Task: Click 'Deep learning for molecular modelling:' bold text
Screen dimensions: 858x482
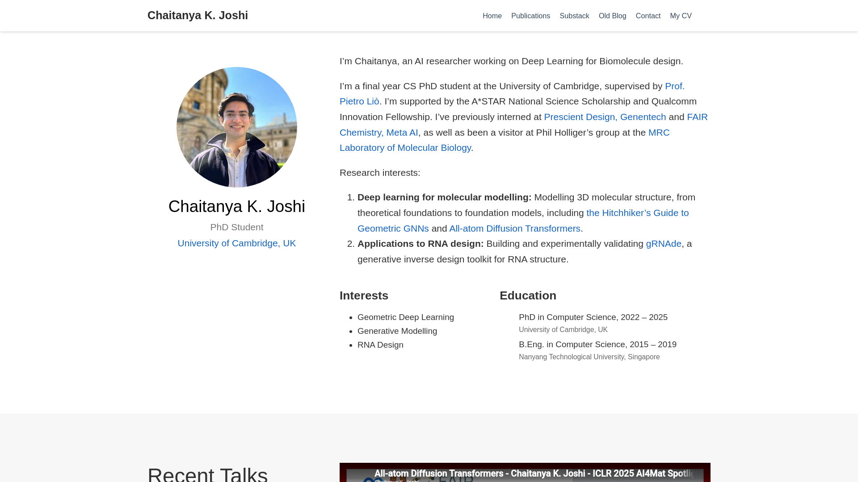Action: pos(445,197)
